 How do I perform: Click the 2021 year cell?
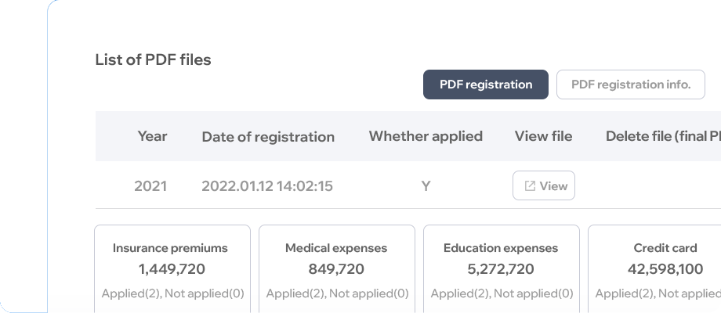click(150, 186)
